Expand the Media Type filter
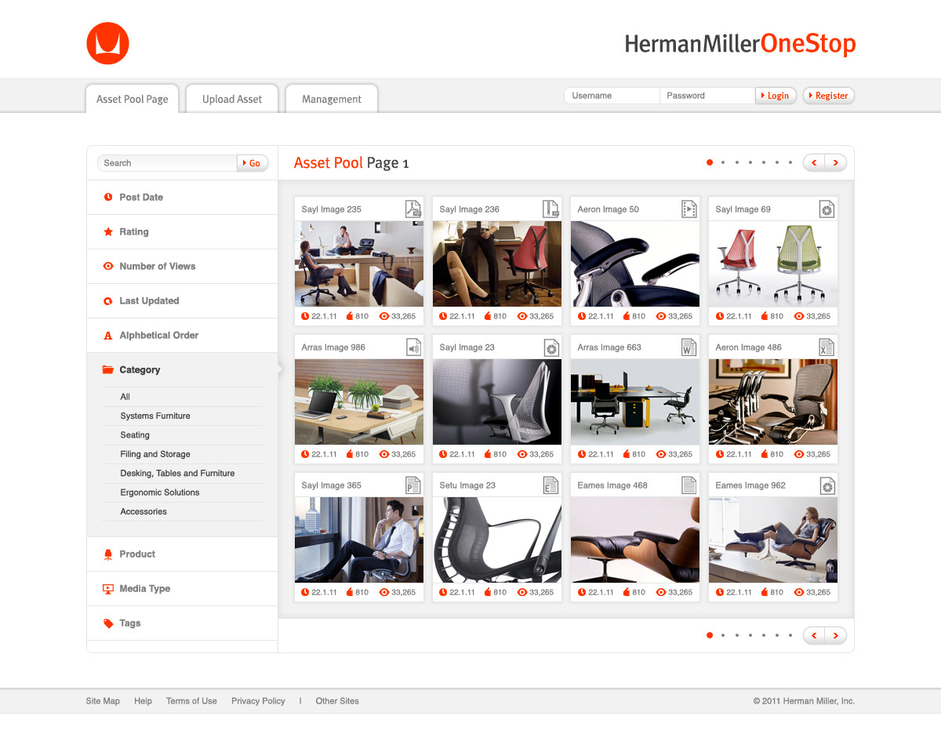The width and height of the screenshot is (941, 745). (x=182, y=588)
